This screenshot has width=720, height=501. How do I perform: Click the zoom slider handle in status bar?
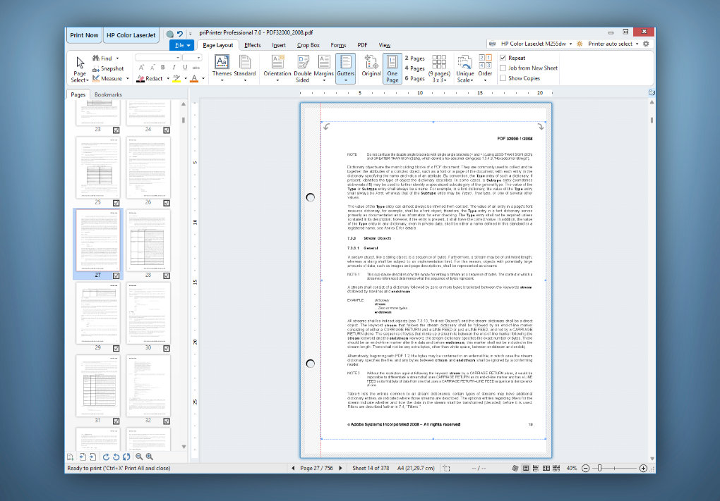pyautogui.click(x=599, y=468)
